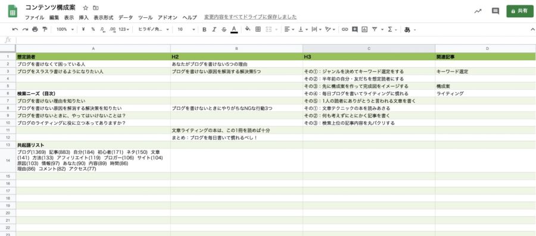Open the ファイル menu

(x=35, y=17)
